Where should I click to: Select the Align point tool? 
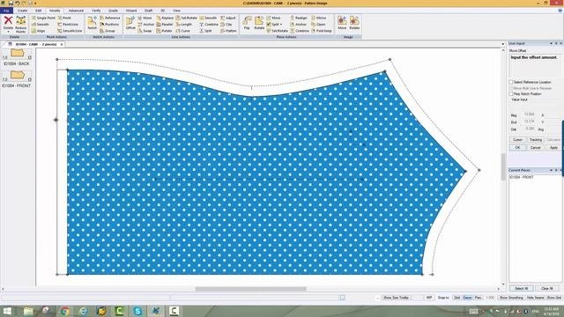click(38, 31)
